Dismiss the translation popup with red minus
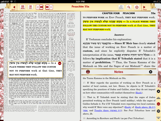The image size is (161, 121). coord(60,63)
